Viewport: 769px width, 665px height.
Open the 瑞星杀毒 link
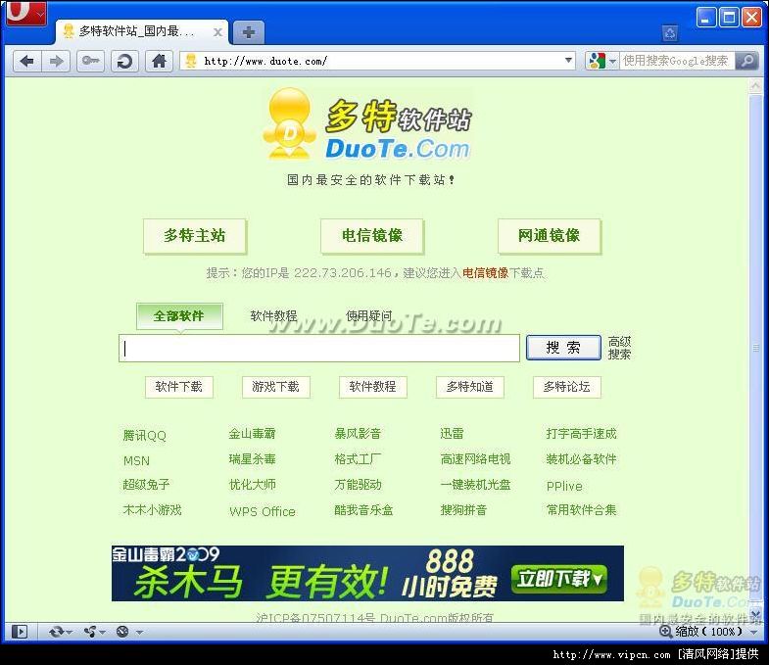click(x=252, y=459)
